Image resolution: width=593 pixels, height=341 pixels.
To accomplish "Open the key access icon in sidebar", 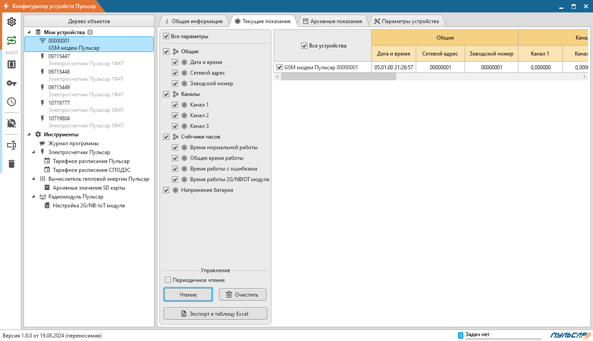I will (12, 83).
